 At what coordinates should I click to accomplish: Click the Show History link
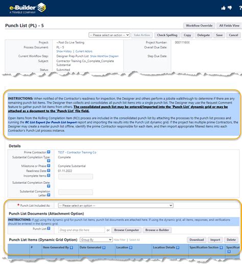point(64,51)
